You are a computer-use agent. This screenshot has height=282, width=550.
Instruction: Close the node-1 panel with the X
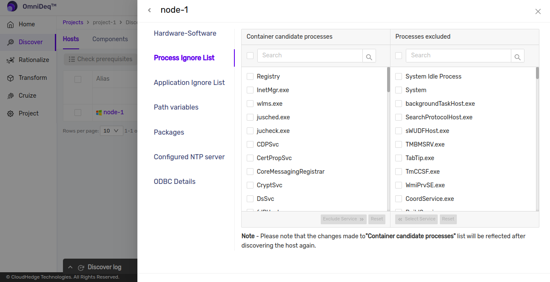538,11
